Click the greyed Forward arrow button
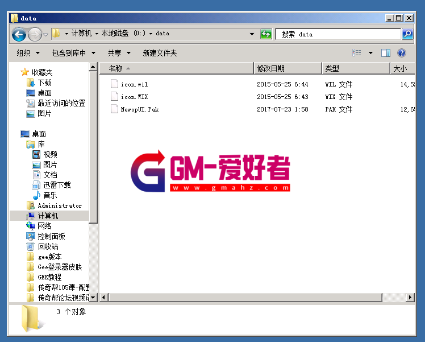Viewport: 425px width, 342px height. (35, 35)
